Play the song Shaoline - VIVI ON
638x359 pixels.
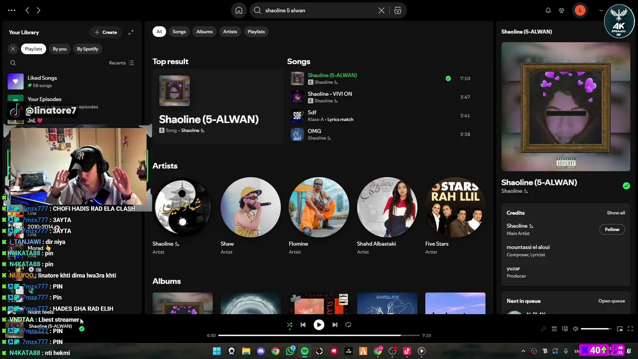pyautogui.click(x=381, y=97)
